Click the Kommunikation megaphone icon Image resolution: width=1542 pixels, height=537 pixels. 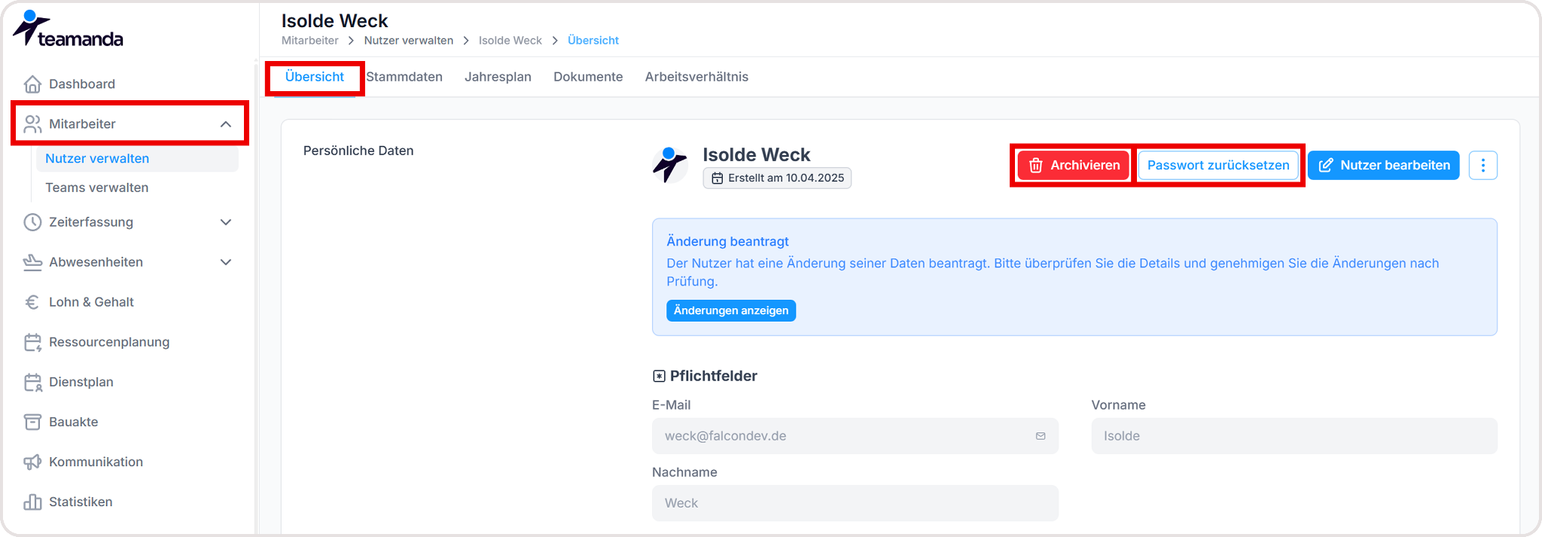pyautogui.click(x=32, y=462)
